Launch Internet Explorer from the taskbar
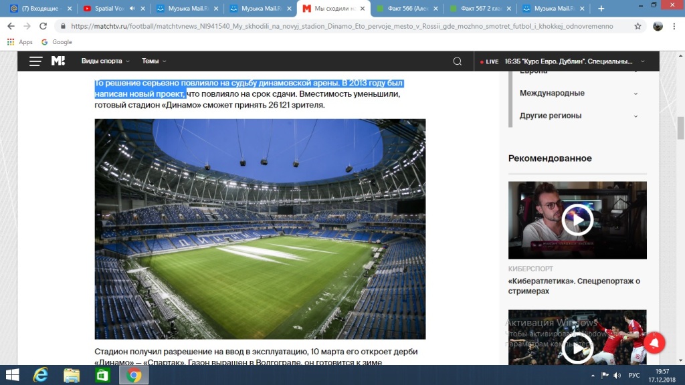The height and width of the screenshot is (385, 685). 41,375
